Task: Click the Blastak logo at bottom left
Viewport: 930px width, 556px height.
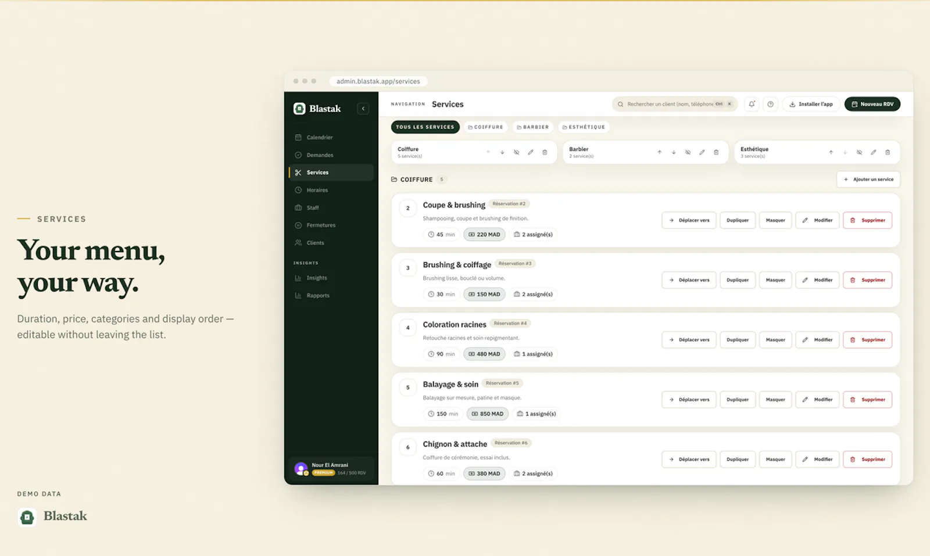Action: tap(52, 516)
